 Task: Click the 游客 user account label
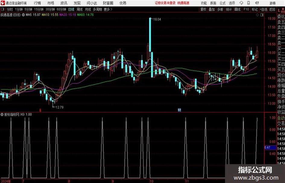pos(272,3)
